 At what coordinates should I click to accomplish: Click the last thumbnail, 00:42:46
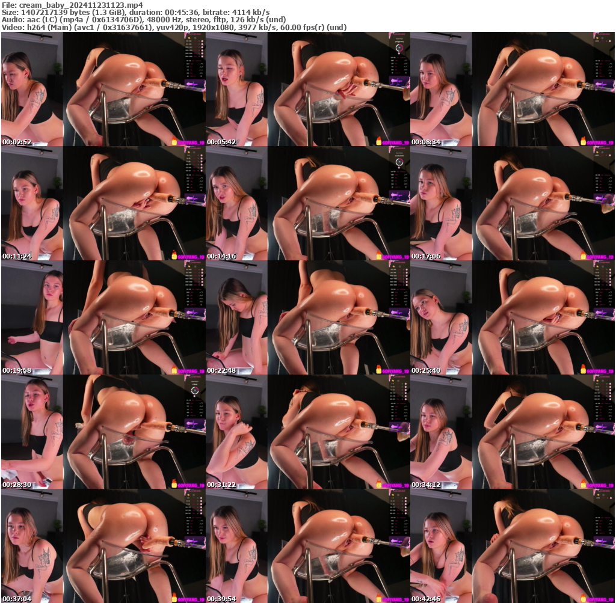512,546
